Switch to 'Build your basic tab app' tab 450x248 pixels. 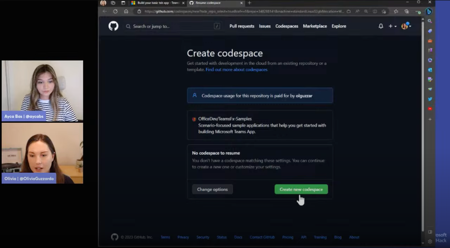coord(157,3)
